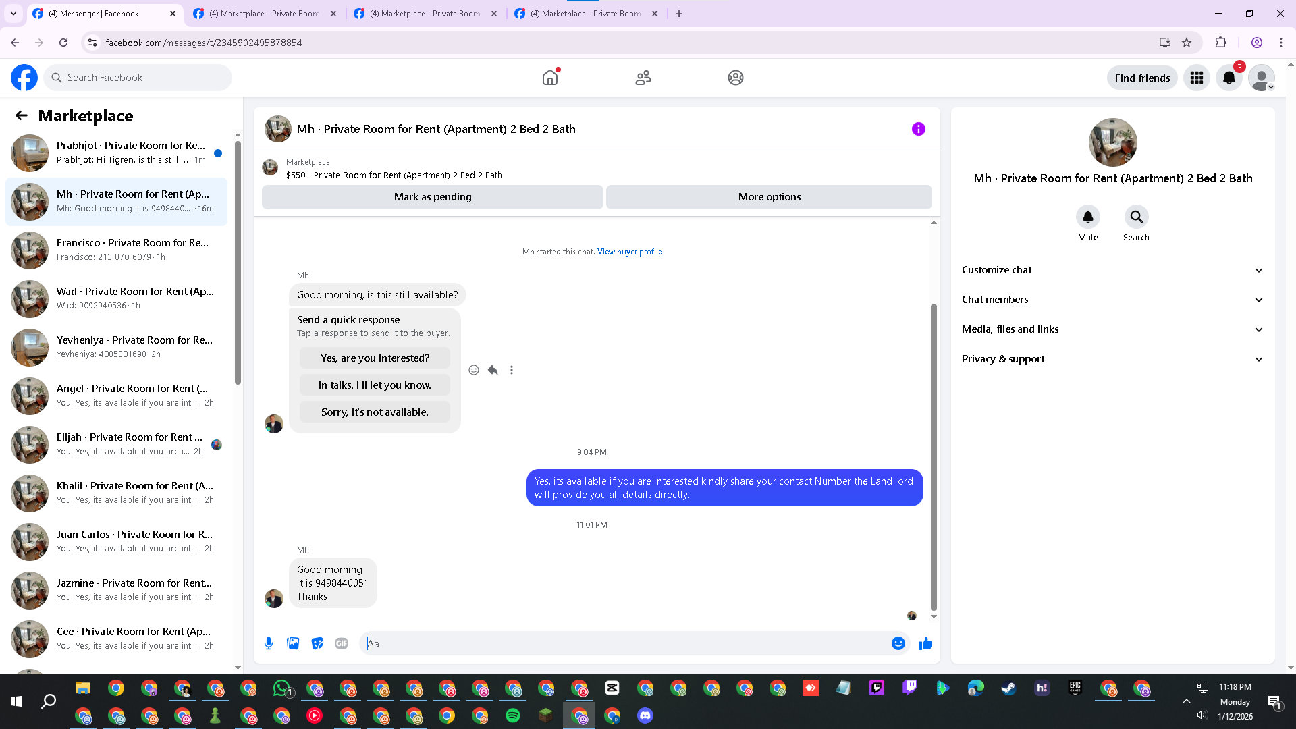Image resolution: width=1296 pixels, height=729 pixels.
Task: Switch to second Marketplace browser tab
Action: [x=425, y=13]
